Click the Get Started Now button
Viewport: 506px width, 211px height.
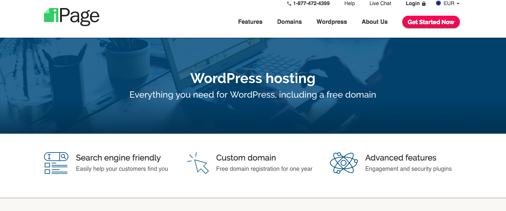tap(431, 22)
